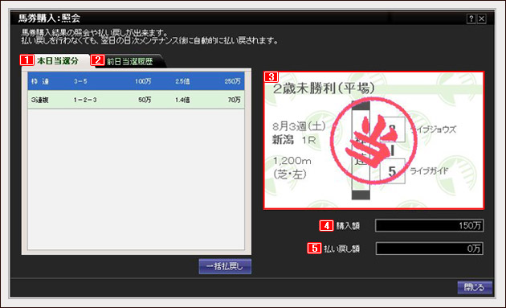This screenshot has height=308, width=506.
Task: Click the ライブガイド horse name
Action: pyautogui.click(x=429, y=171)
